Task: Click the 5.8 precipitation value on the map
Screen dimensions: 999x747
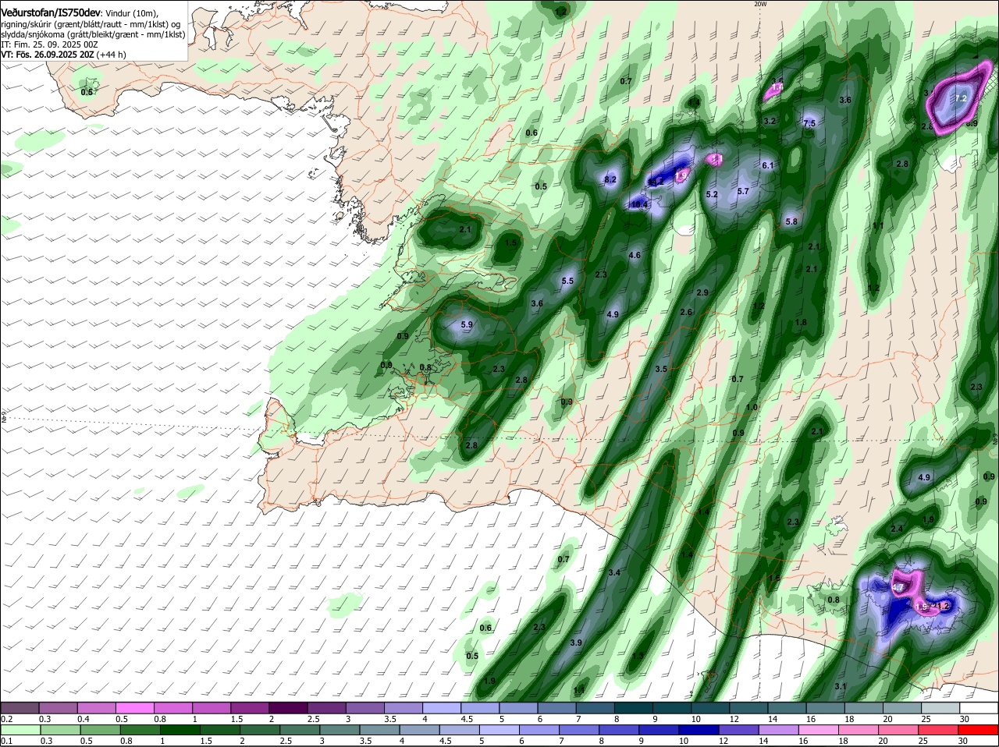Action: pos(791,221)
